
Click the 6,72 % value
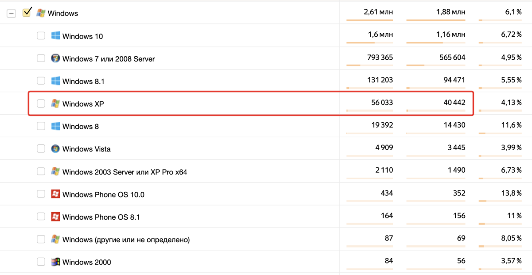[511, 34]
